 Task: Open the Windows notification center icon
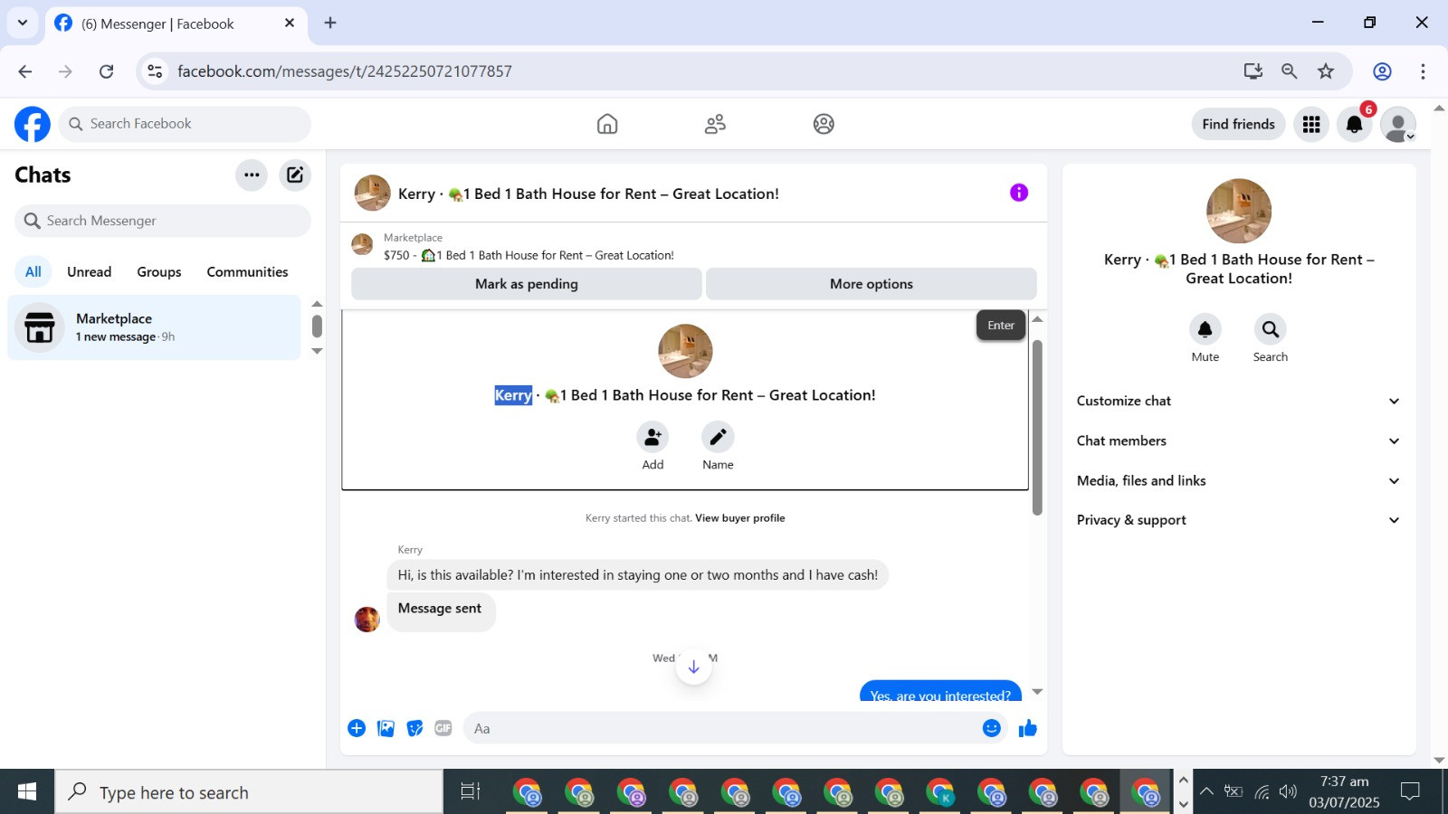(x=1410, y=792)
